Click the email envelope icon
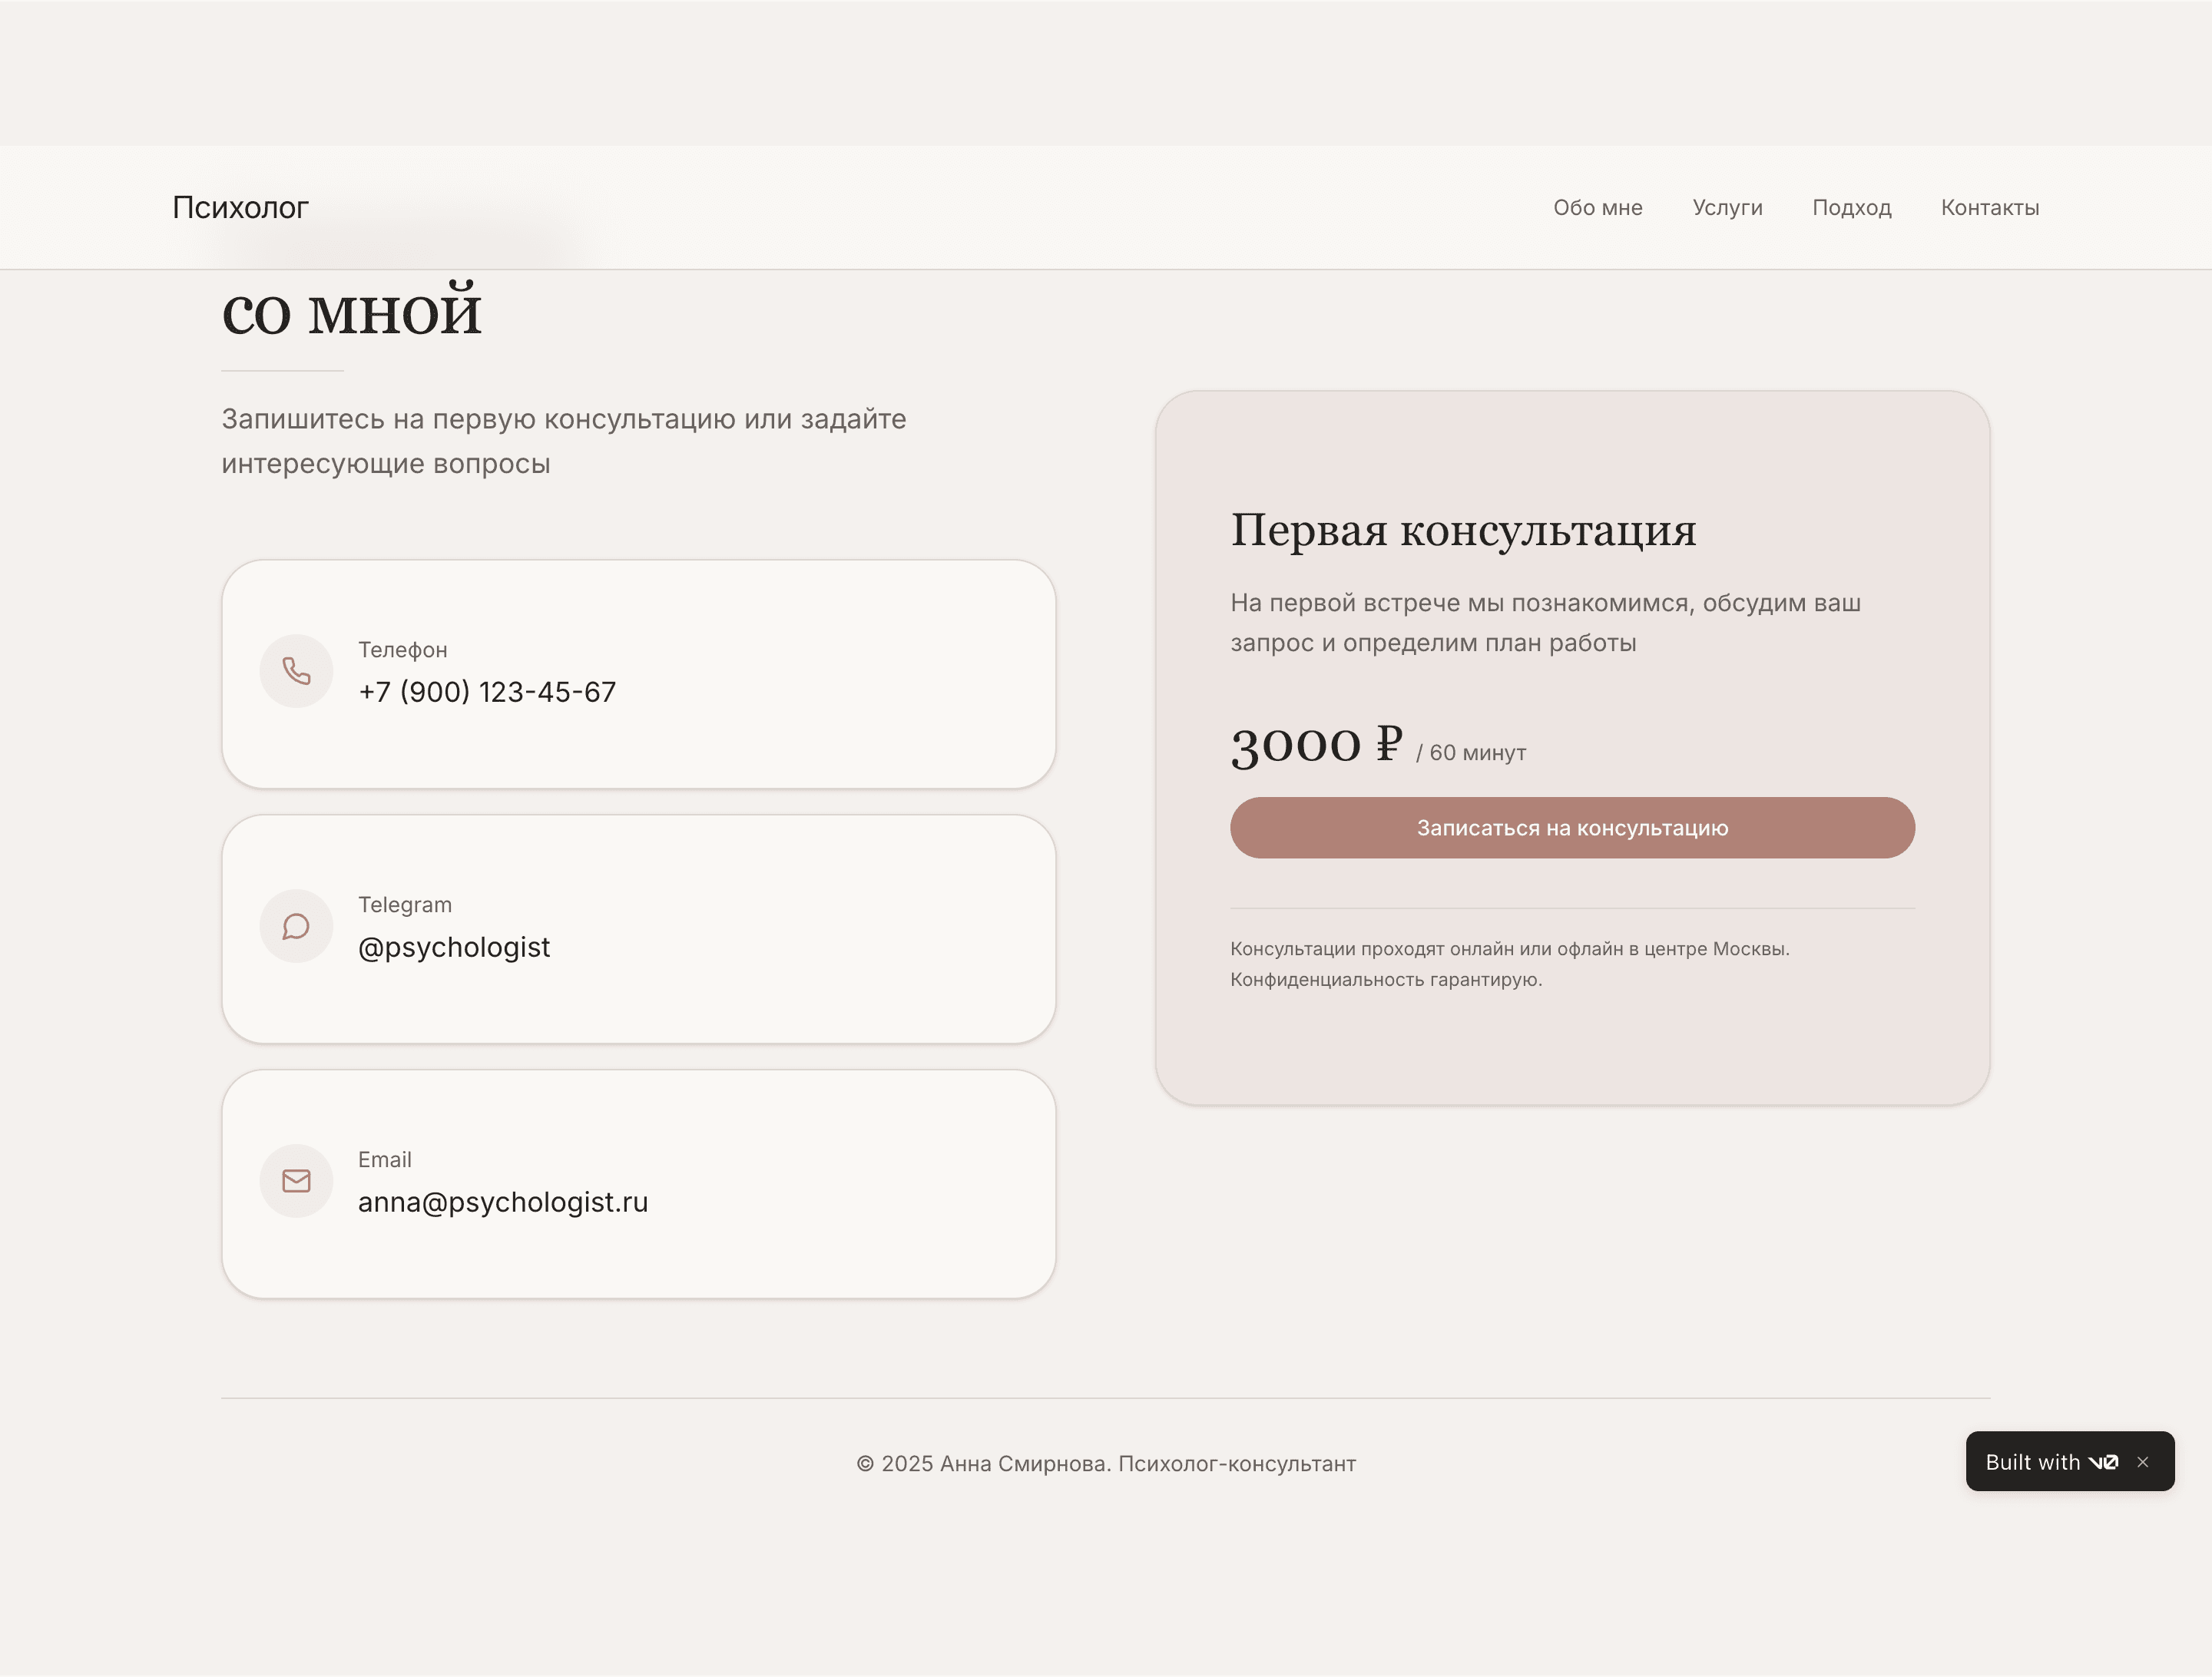The width and height of the screenshot is (2212, 1677). (296, 1181)
